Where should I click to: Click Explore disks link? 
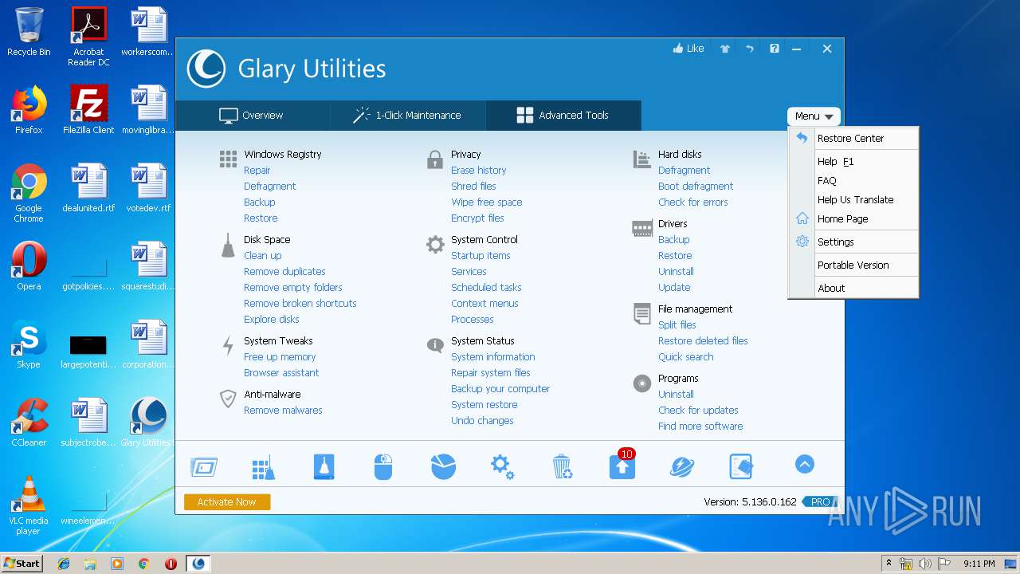coord(272,320)
